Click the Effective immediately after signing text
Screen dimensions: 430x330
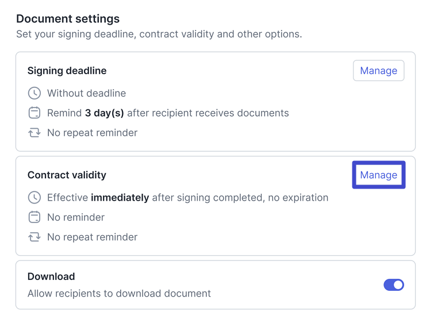point(187,198)
